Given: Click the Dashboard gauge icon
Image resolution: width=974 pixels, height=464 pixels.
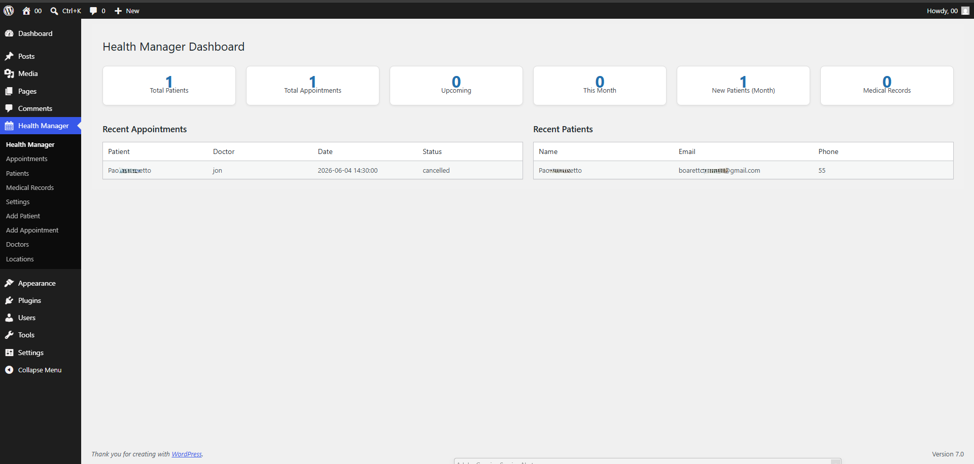Looking at the screenshot, I should (9, 33).
